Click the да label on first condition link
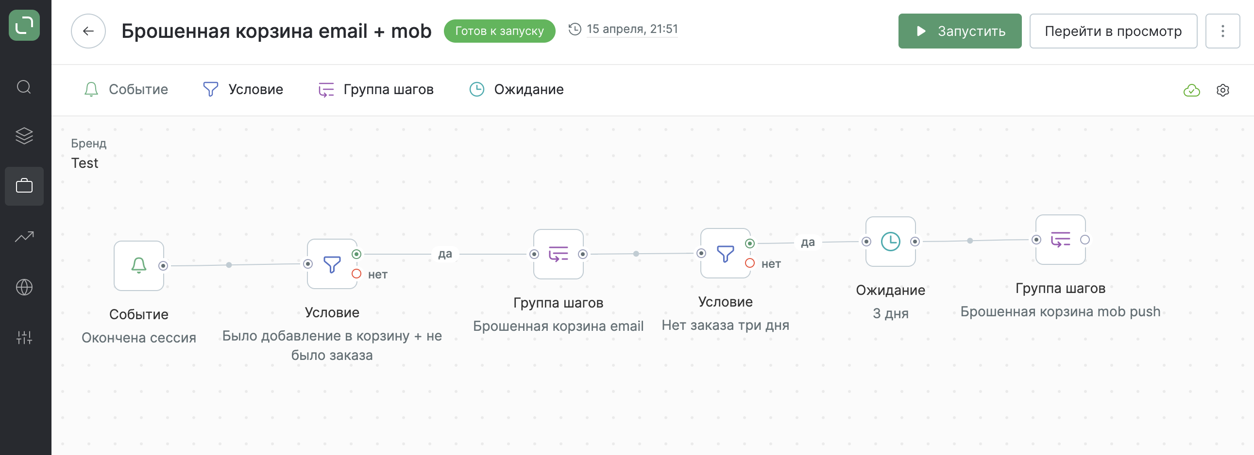1254x455 pixels. [x=445, y=254]
